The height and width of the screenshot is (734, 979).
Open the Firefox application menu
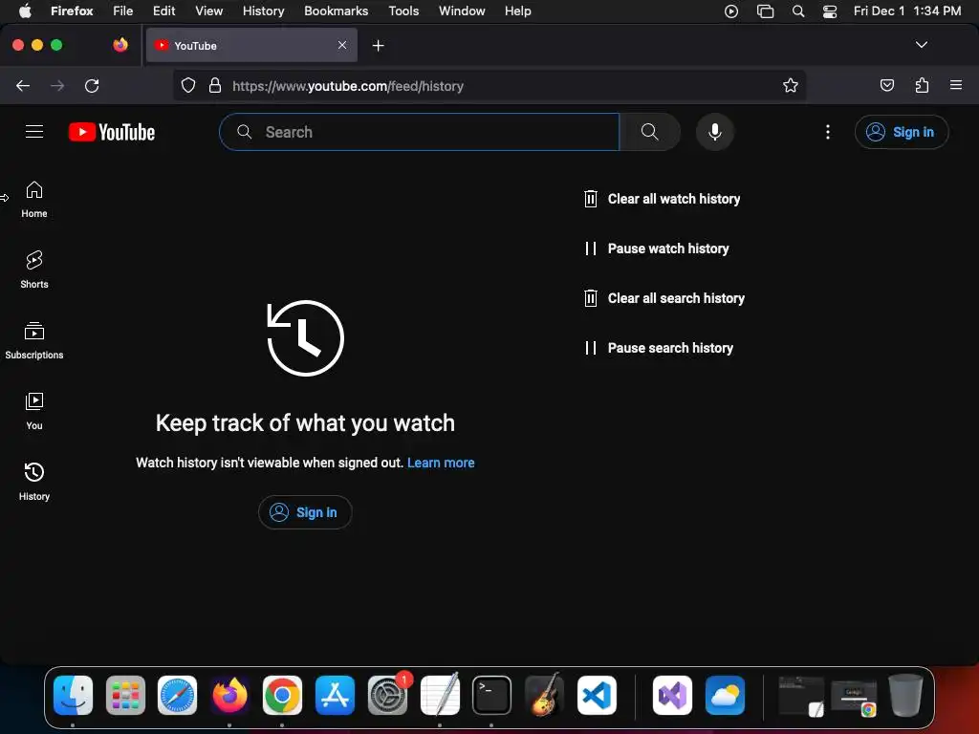pyautogui.click(x=956, y=85)
